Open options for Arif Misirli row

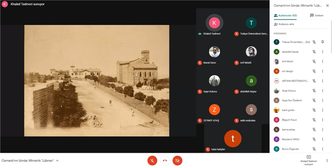tap(322, 62)
